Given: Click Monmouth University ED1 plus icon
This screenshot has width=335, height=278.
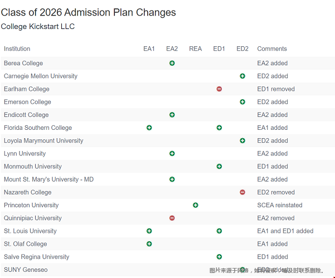Looking at the screenshot, I should (219, 167).
